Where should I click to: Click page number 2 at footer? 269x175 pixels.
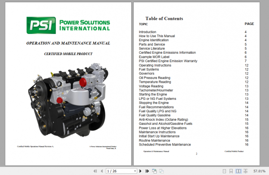pos(196,154)
